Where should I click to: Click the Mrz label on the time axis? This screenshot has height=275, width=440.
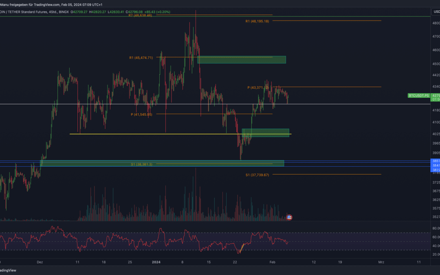pyautogui.click(x=381, y=262)
